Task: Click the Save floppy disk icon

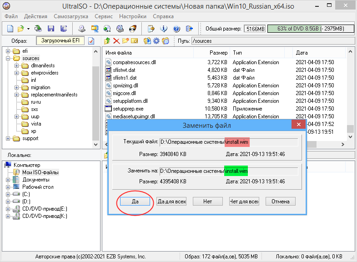Action: coord(51,29)
